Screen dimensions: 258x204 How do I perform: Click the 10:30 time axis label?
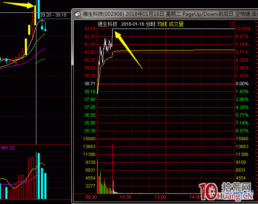click(x=125, y=197)
